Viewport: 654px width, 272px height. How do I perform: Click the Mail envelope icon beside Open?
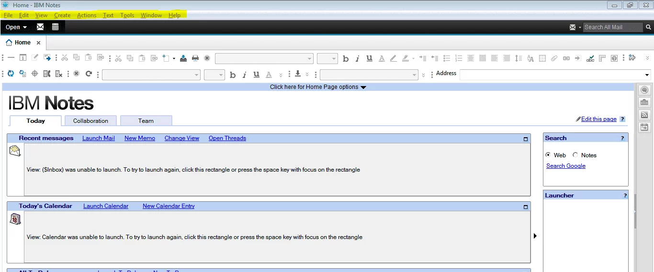(x=40, y=27)
